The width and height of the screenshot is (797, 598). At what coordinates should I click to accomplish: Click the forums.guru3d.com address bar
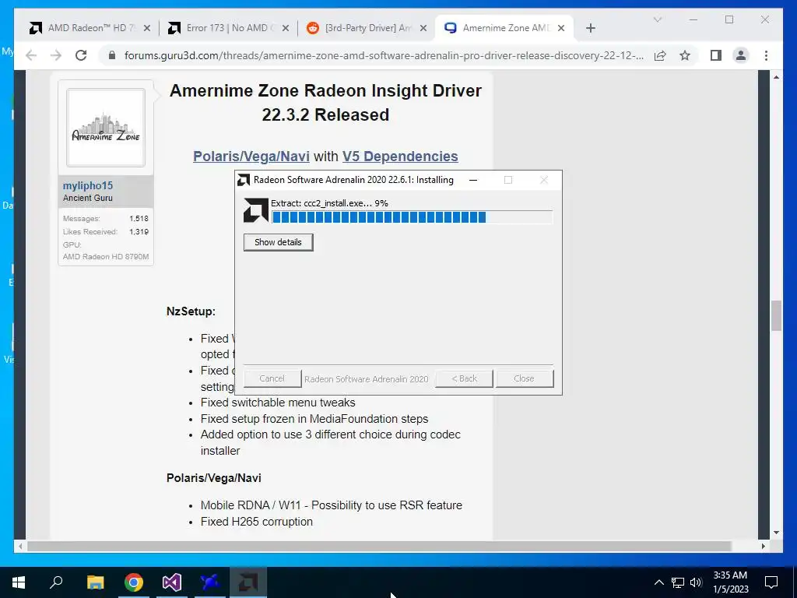[x=384, y=55]
